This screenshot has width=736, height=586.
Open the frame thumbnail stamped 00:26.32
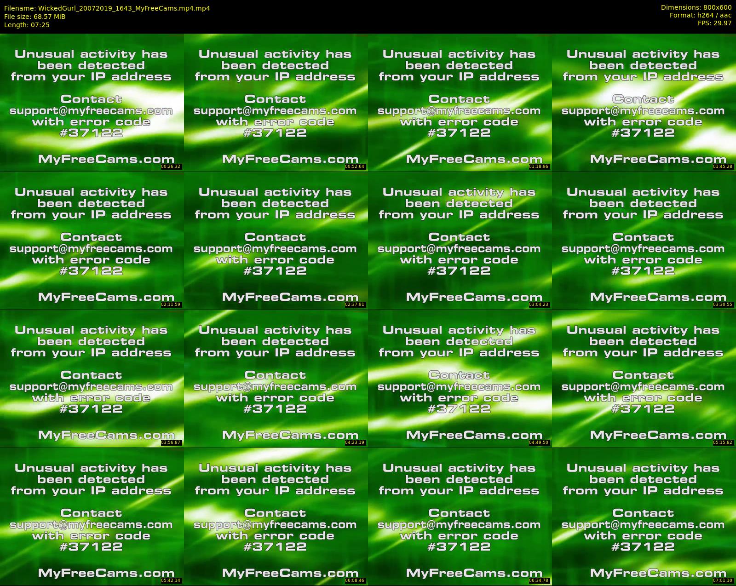pyautogui.click(x=92, y=102)
